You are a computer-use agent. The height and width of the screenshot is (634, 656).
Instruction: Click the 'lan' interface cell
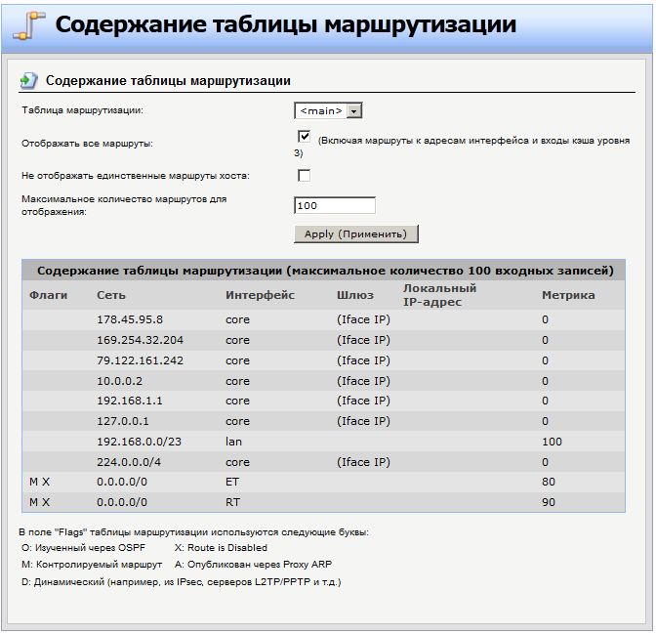233,442
